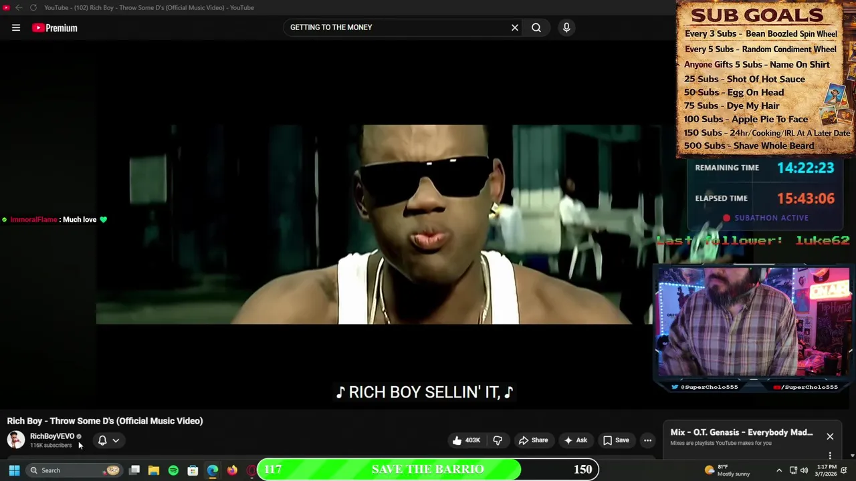Click the magnifier search button
Viewport: 856px width, 481px height.
pos(536,27)
